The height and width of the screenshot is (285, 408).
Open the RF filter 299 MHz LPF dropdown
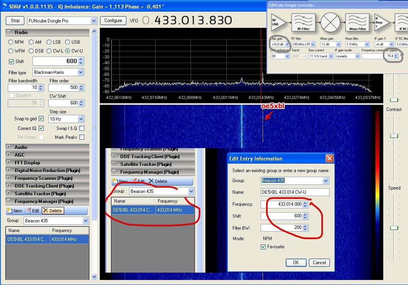[313, 44]
